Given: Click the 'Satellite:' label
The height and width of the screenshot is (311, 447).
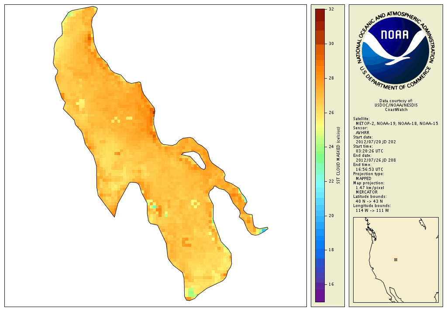Looking at the screenshot, I should (361, 119).
